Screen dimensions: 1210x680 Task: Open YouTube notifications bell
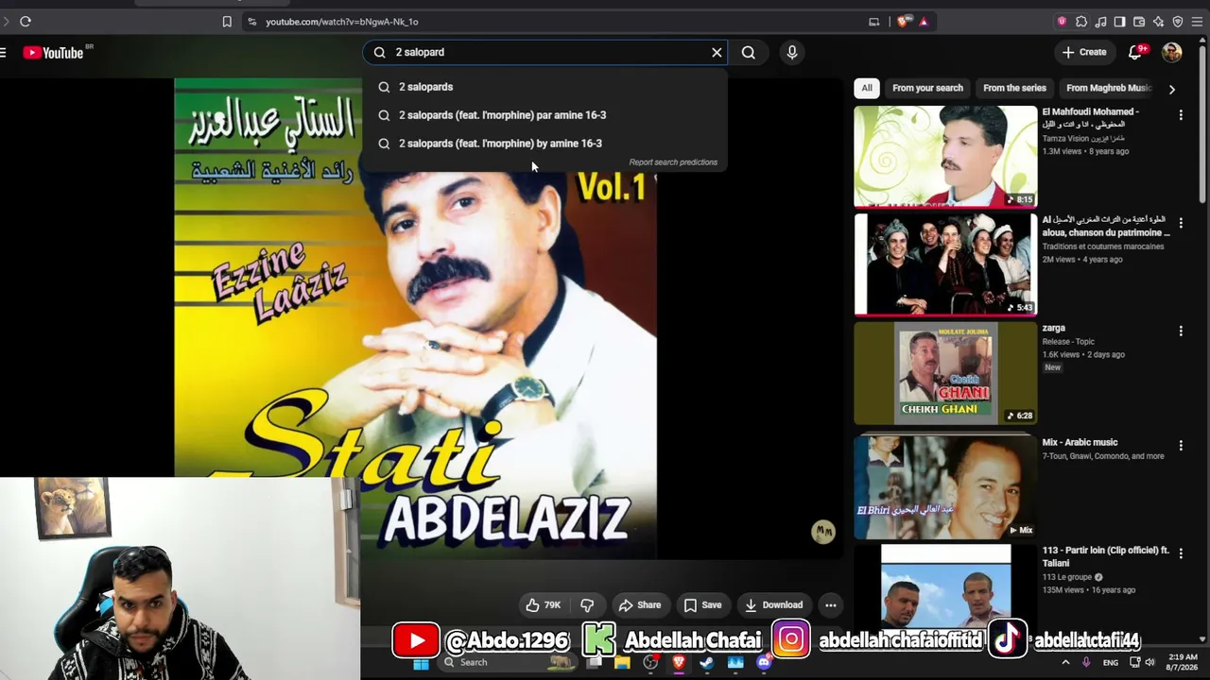click(1136, 53)
